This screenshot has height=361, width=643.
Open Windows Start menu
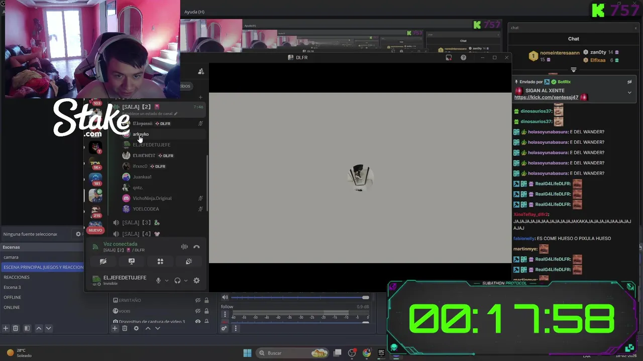(x=247, y=353)
